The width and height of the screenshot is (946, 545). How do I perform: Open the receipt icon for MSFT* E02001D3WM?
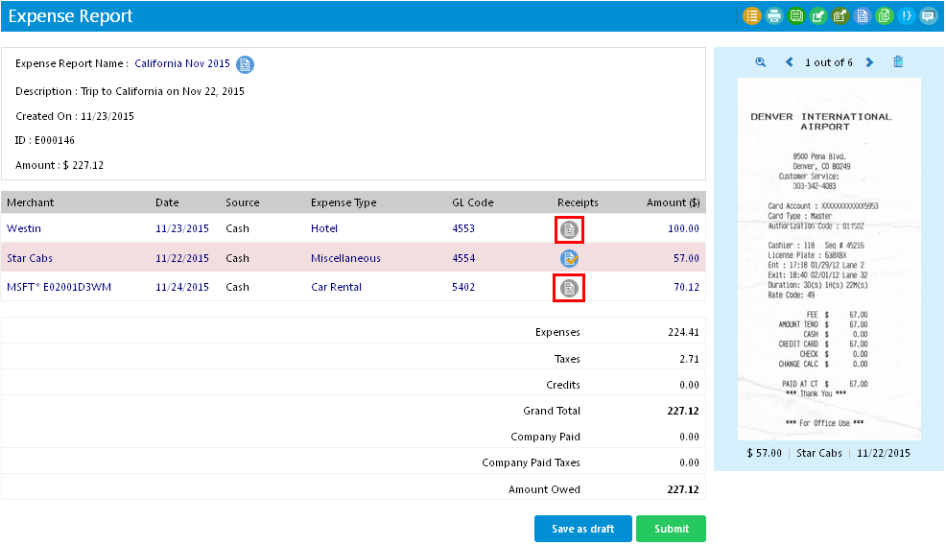click(x=570, y=287)
